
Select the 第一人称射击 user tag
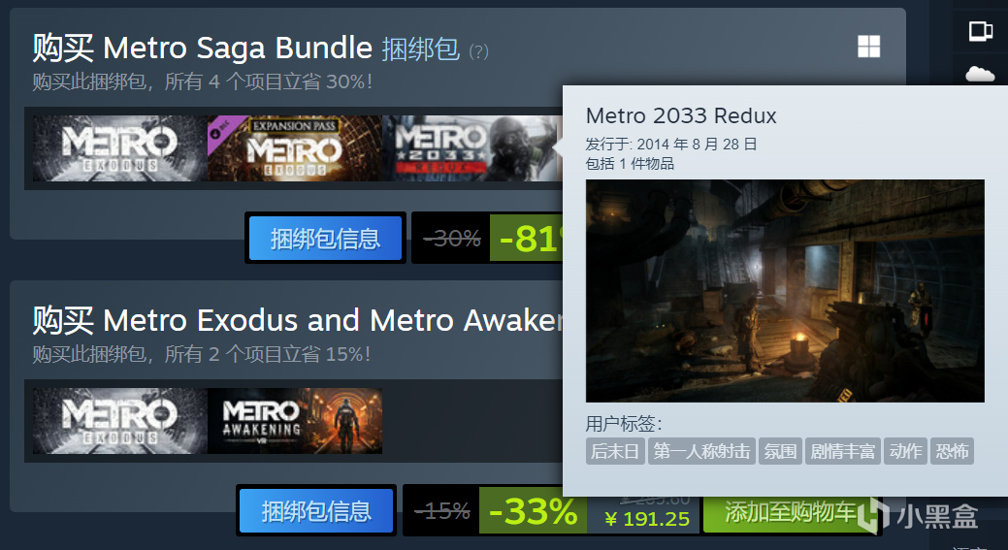coord(701,451)
